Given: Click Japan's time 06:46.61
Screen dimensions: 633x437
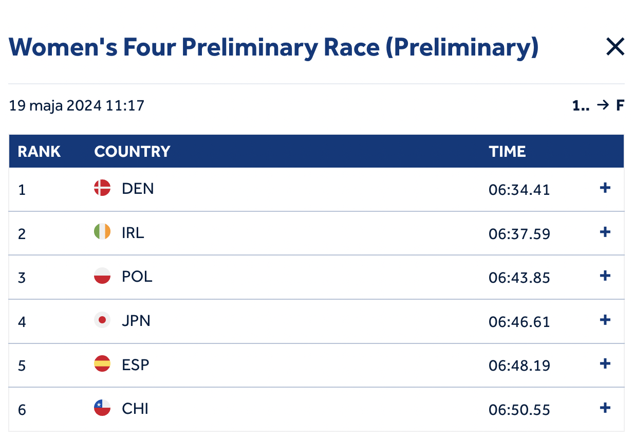Looking at the screenshot, I should click(519, 322).
